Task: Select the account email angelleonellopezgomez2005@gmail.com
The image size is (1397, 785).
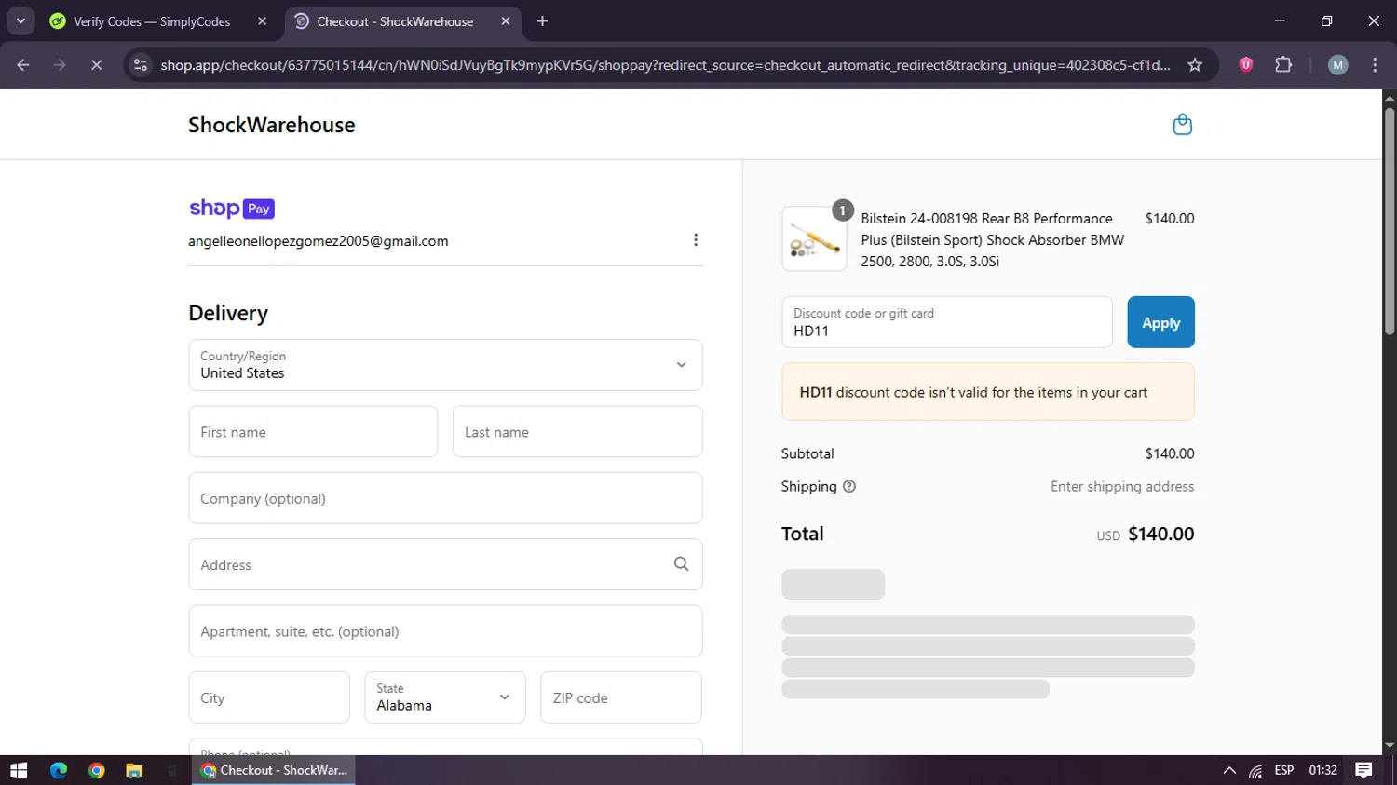Action: [319, 241]
